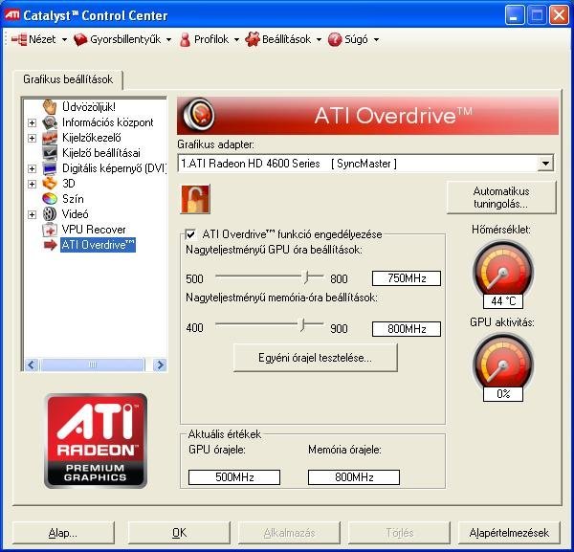Click Egyéni órajel tesztelése button
Viewport: 574px width, 552px height.
315,358
